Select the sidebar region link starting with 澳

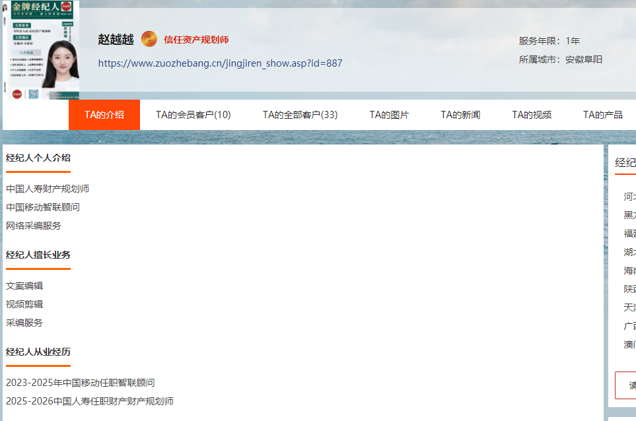[x=629, y=344]
